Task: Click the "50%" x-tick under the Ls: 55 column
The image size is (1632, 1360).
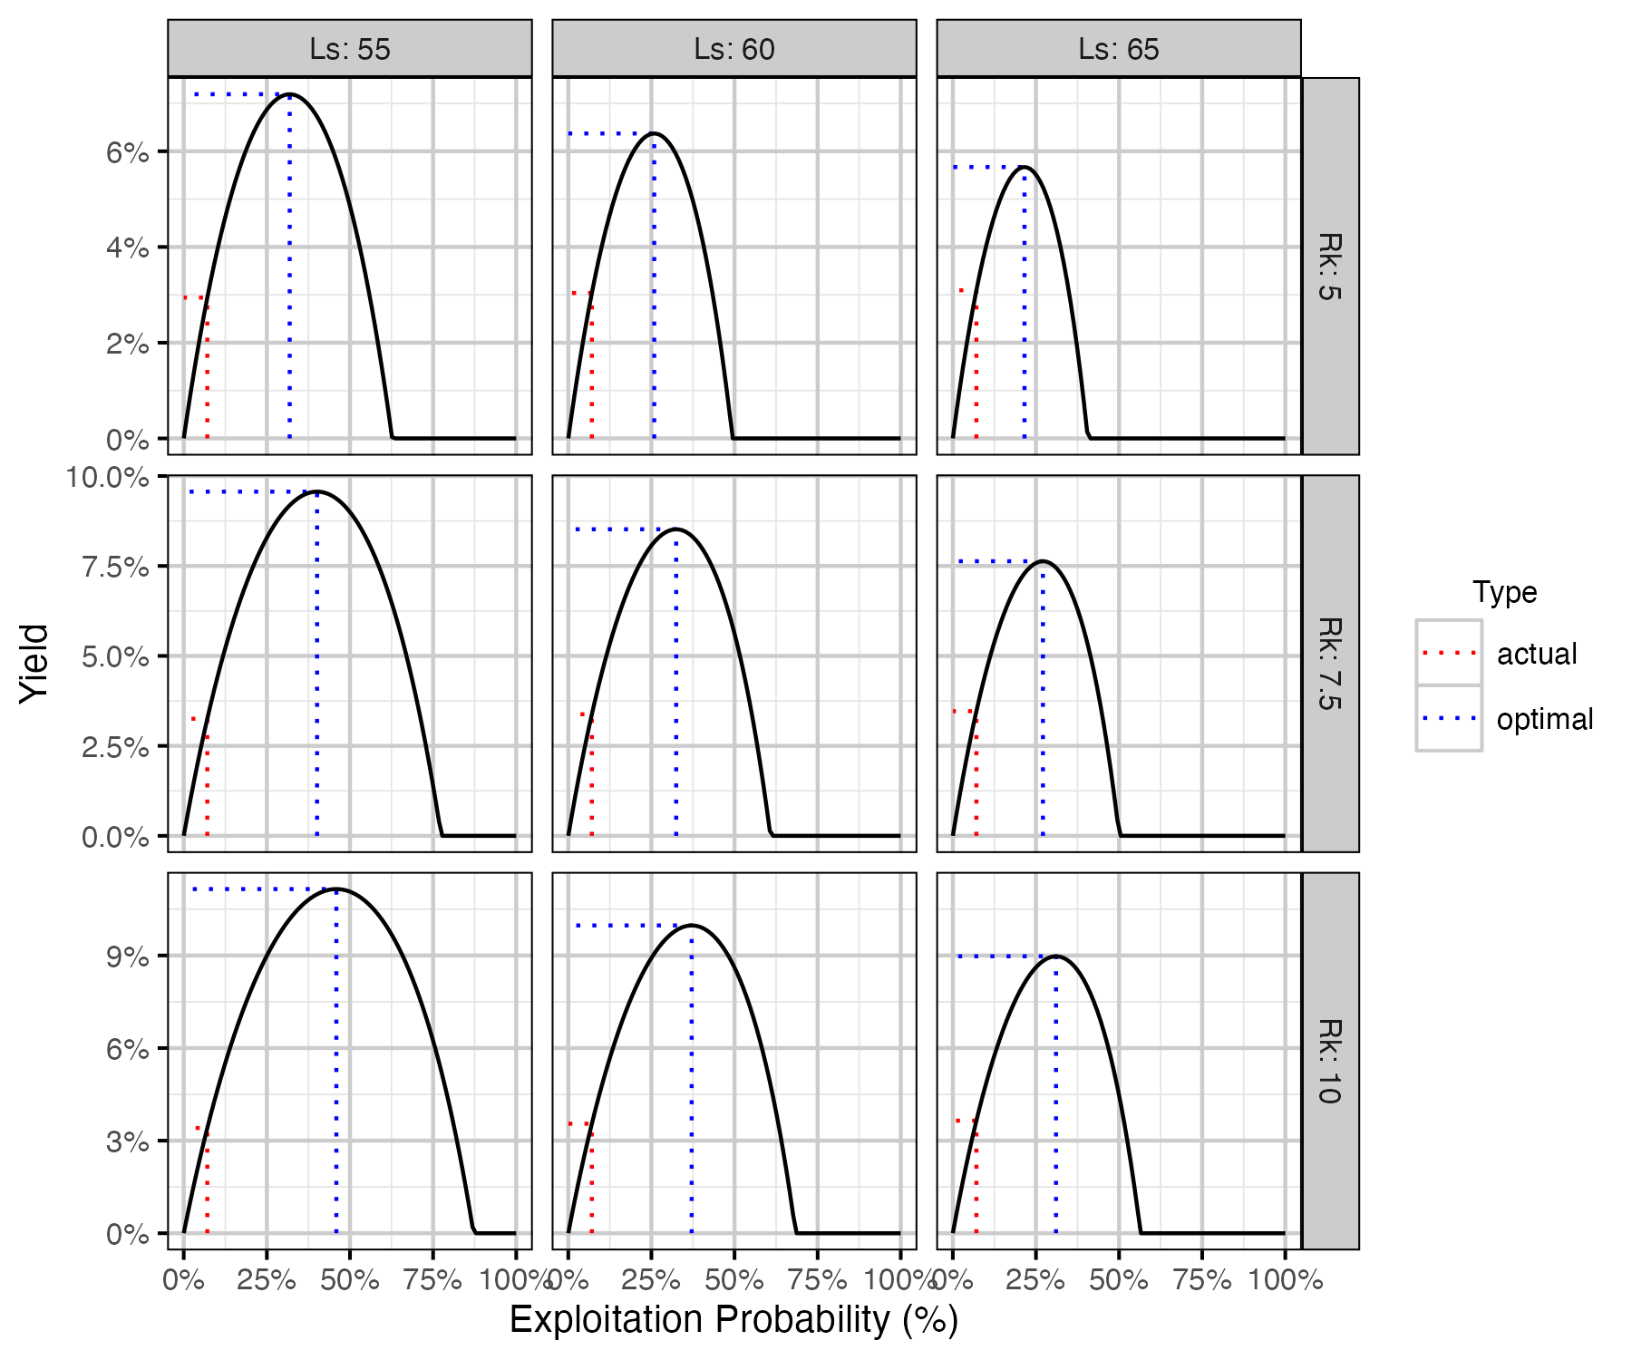Action: [x=350, y=1279]
